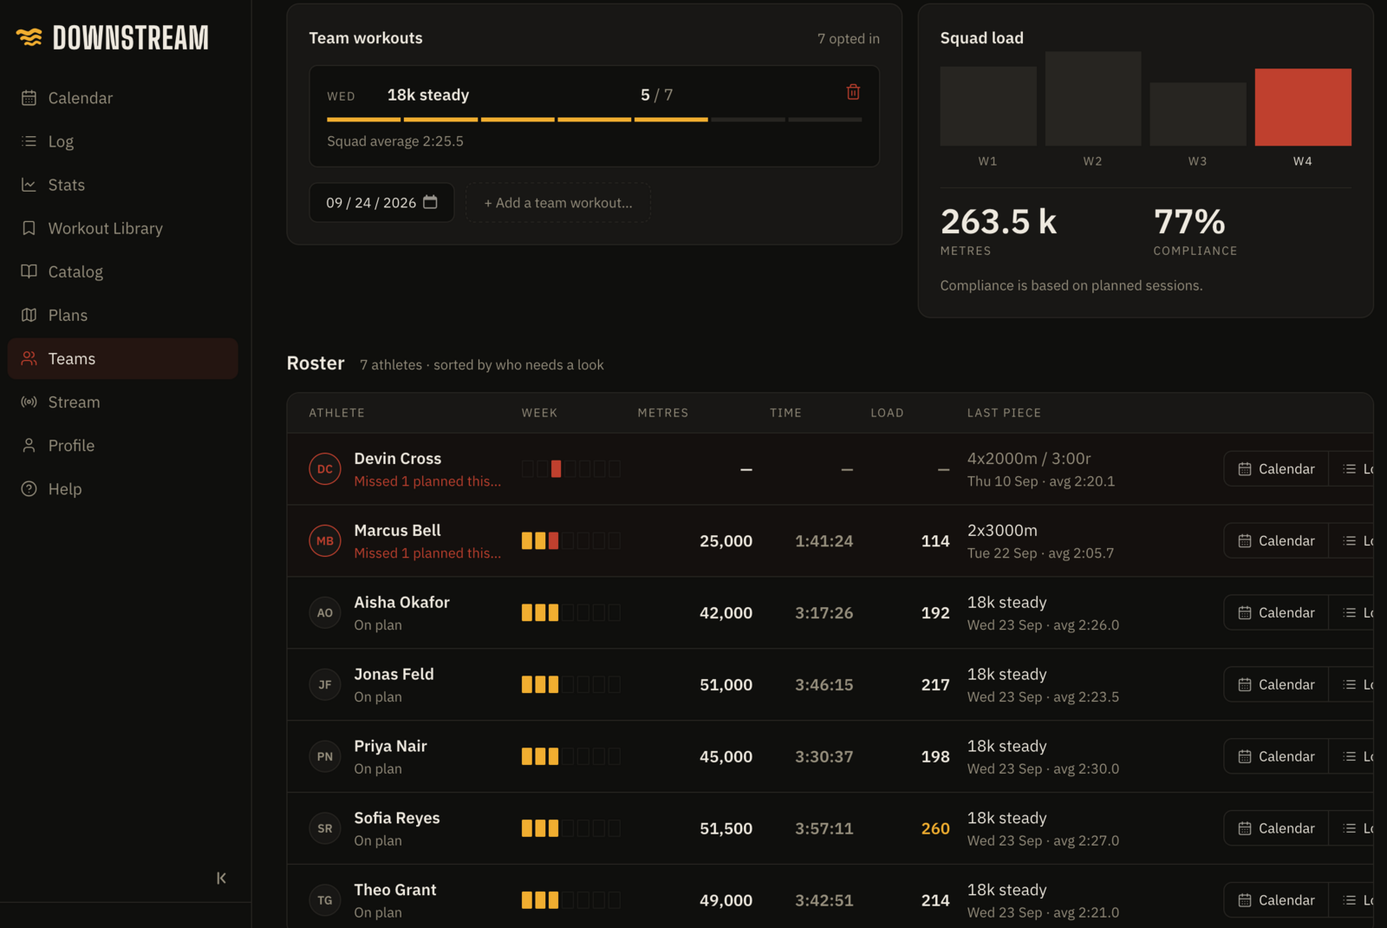Click Aisha Okafor's week indicator squares
This screenshot has height=928, width=1387.
pyautogui.click(x=570, y=612)
